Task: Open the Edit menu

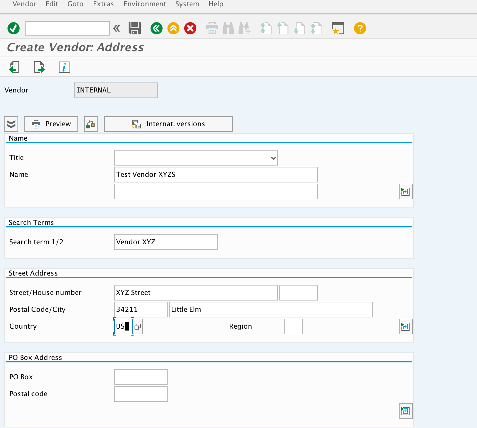Action: [x=52, y=4]
